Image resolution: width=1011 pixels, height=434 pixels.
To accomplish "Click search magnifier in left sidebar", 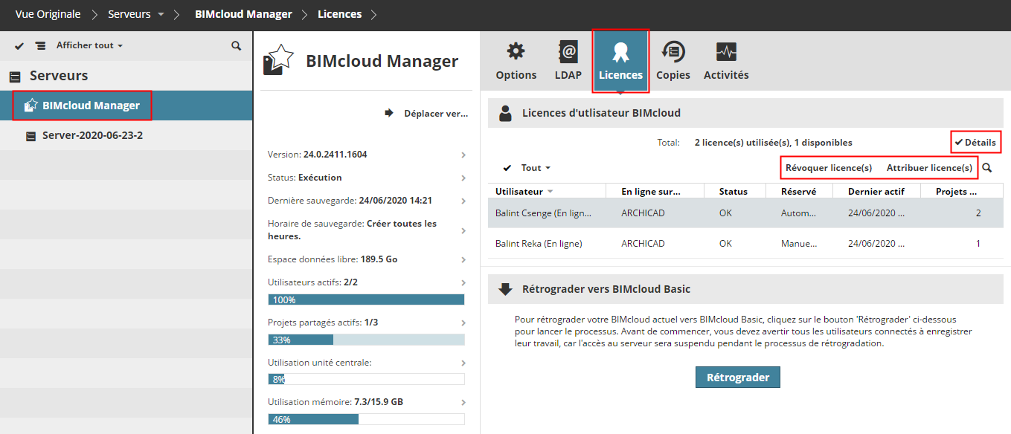I will [x=236, y=45].
